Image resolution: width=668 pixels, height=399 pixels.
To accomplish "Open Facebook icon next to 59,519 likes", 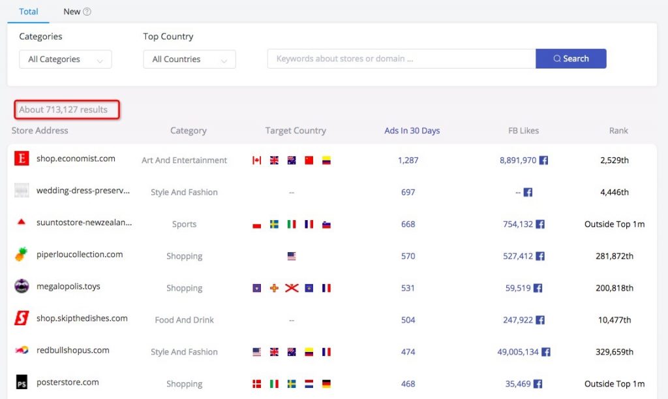I will (x=538, y=288).
